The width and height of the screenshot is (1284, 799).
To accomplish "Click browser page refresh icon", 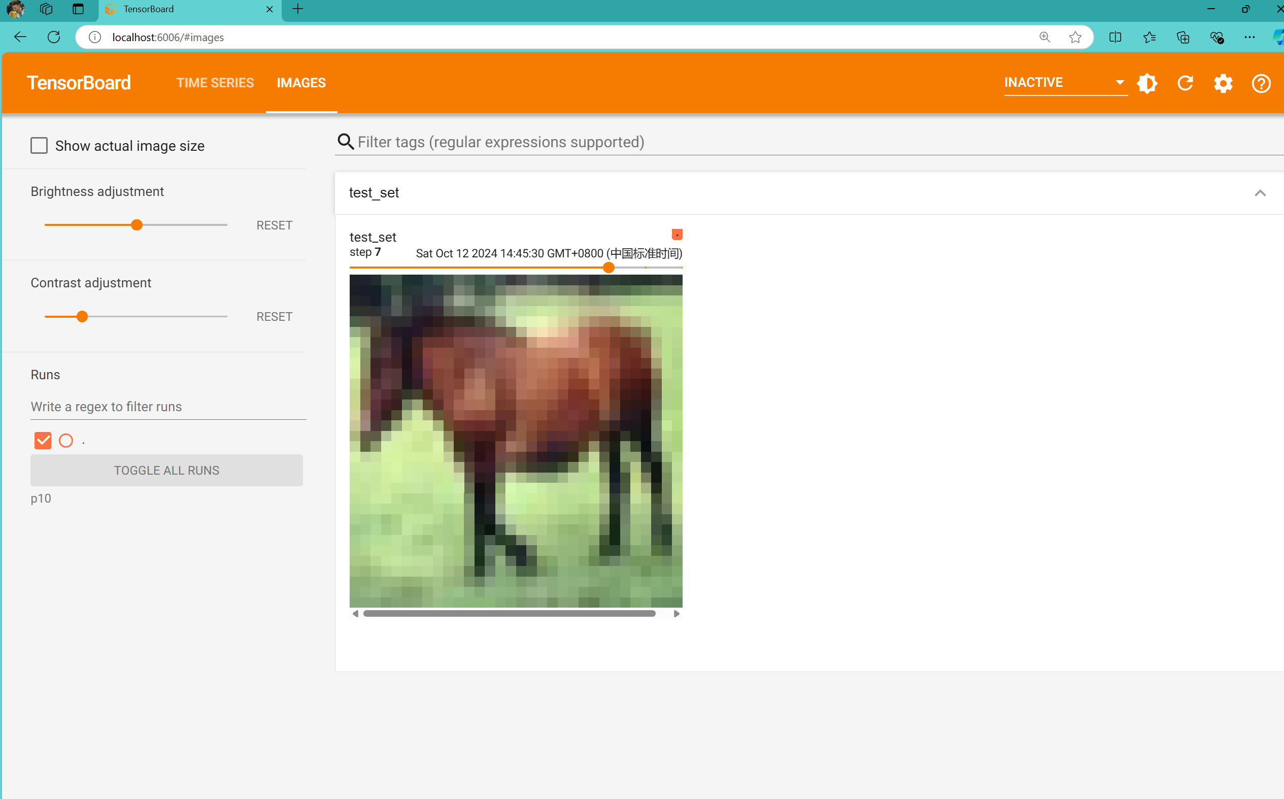I will pyautogui.click(x=53, y=37).
